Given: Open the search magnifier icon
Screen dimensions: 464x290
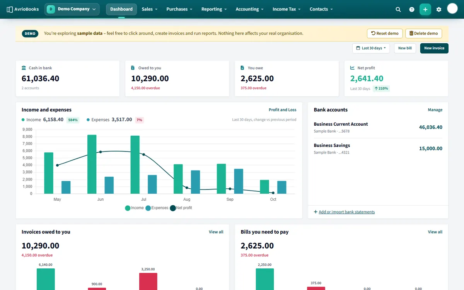Looking at the screenshot, I should (x=398, y=9).
